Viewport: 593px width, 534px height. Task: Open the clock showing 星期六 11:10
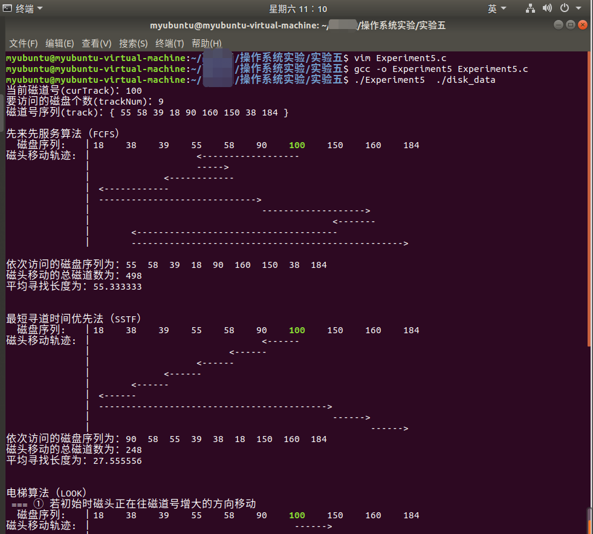click(x=297, y=8)
